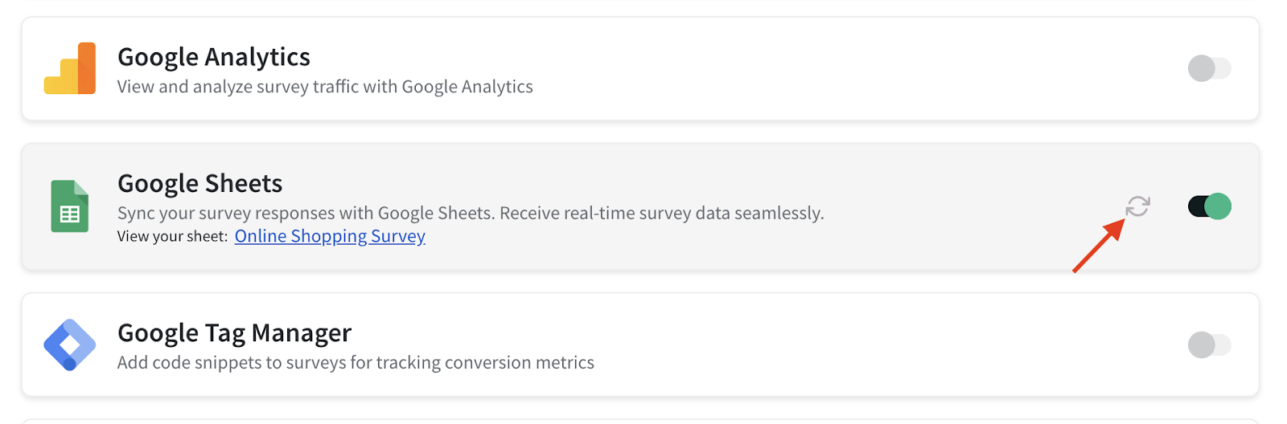
Task: Select the Google Analytics heading
Action: (x=214, y=57)
